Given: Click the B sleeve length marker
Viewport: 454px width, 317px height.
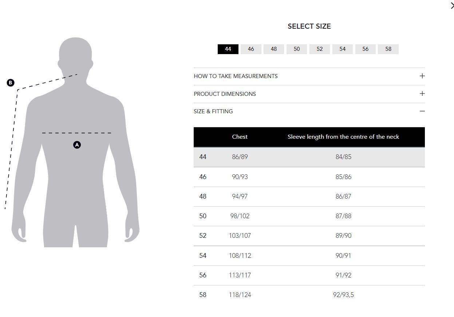Looking at the screenshot, I should pos(11,83).
